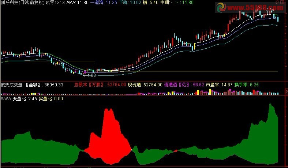Viewport: 288px width, 168px height.
Task: Click the 实量比: 0.09 value
Action: click(51, 99)
